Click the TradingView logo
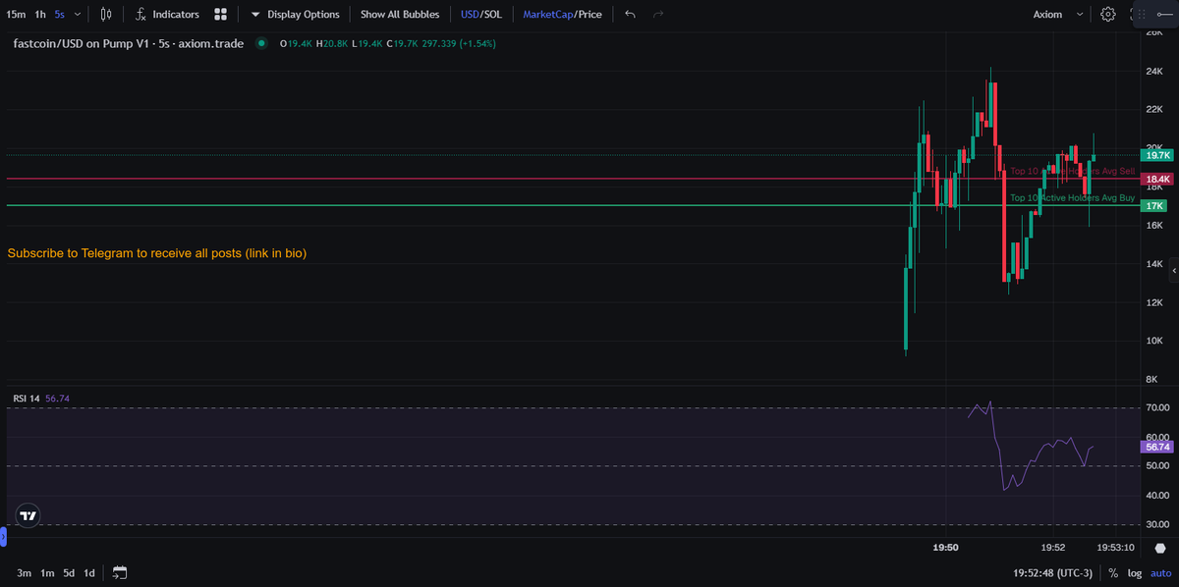This screenshot has width=1179, height=587. [x=28, y=515]
